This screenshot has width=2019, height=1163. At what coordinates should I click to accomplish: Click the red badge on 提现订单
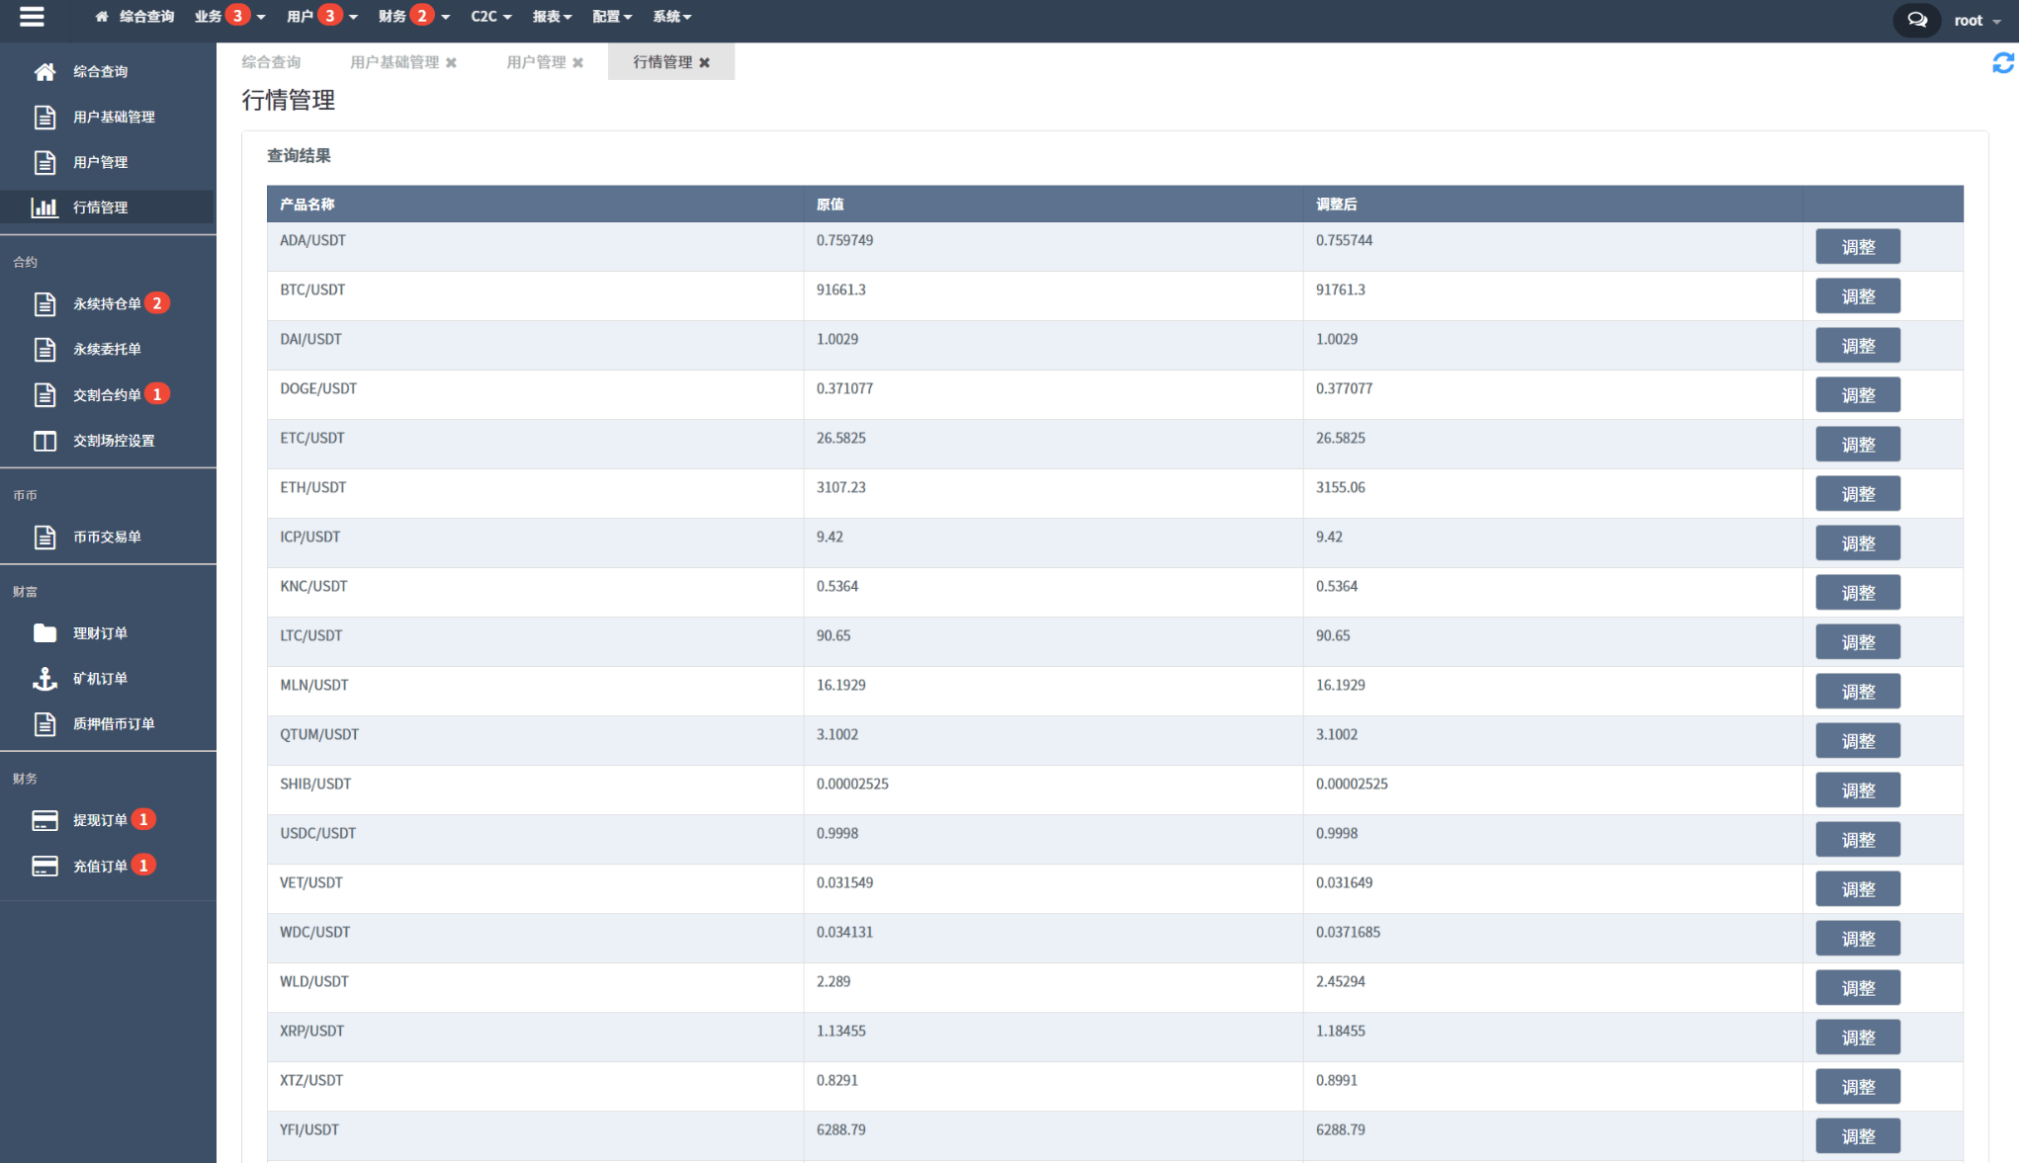coord(143,819)
